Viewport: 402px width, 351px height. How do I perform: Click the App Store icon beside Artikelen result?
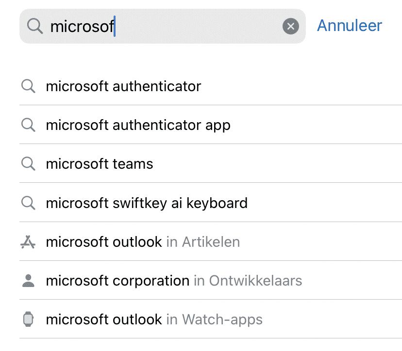click(29, 241)
